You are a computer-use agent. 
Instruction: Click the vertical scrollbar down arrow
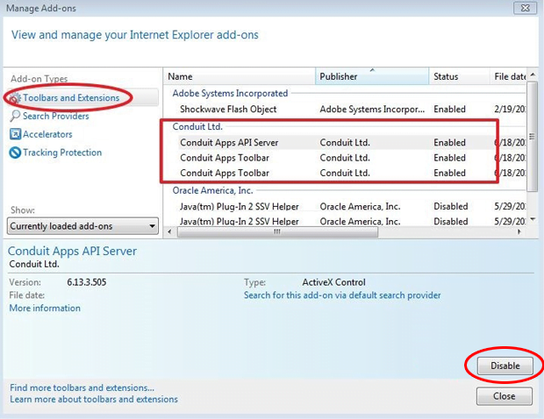(533, 219)
